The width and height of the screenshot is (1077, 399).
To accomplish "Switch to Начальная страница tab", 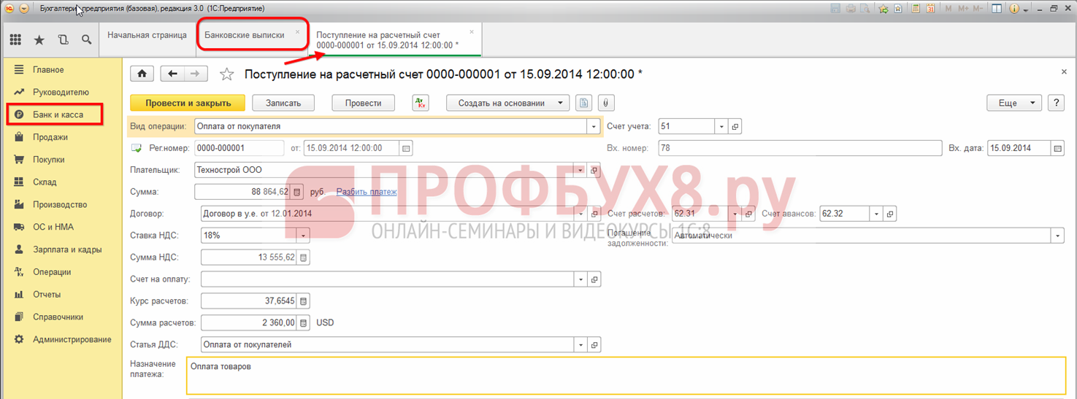I will point(147,35).
